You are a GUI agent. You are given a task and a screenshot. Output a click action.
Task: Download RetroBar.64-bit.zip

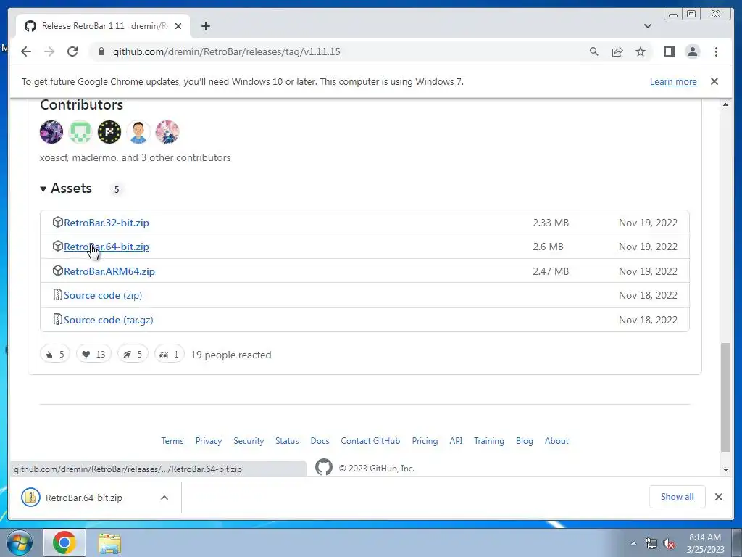[106, 247]
